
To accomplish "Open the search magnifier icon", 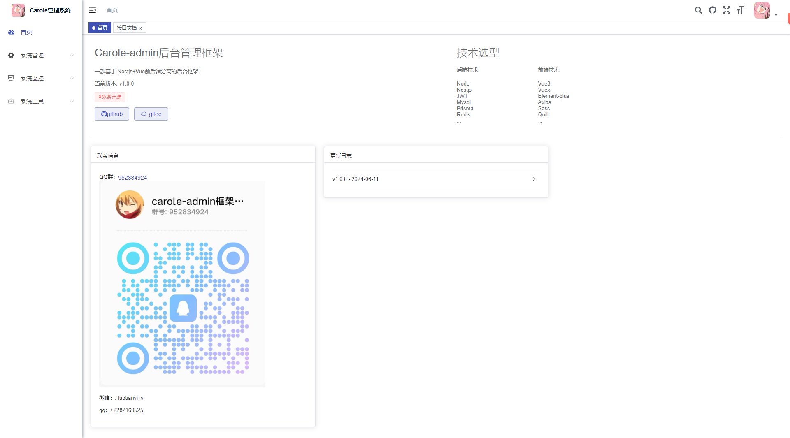I will coord(699,10).
